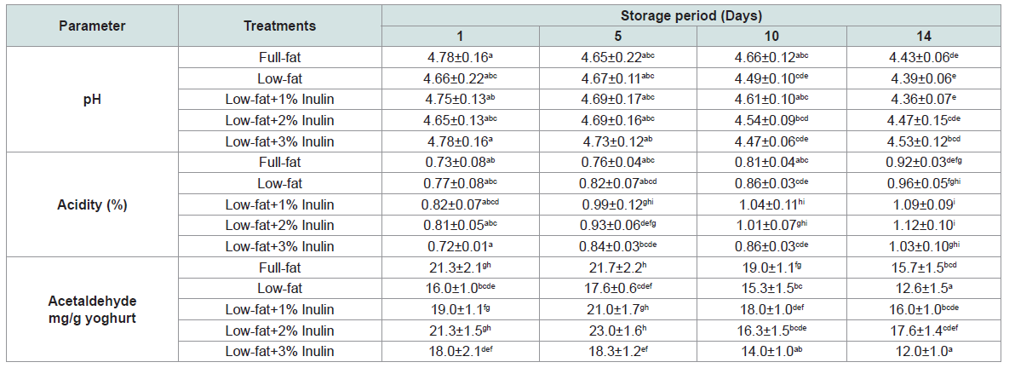Click the pH Full-fat day 1 value 4.78±0.16
Image resolution: width=1015 pixels, height=368 pixels.
pos(461,58)
